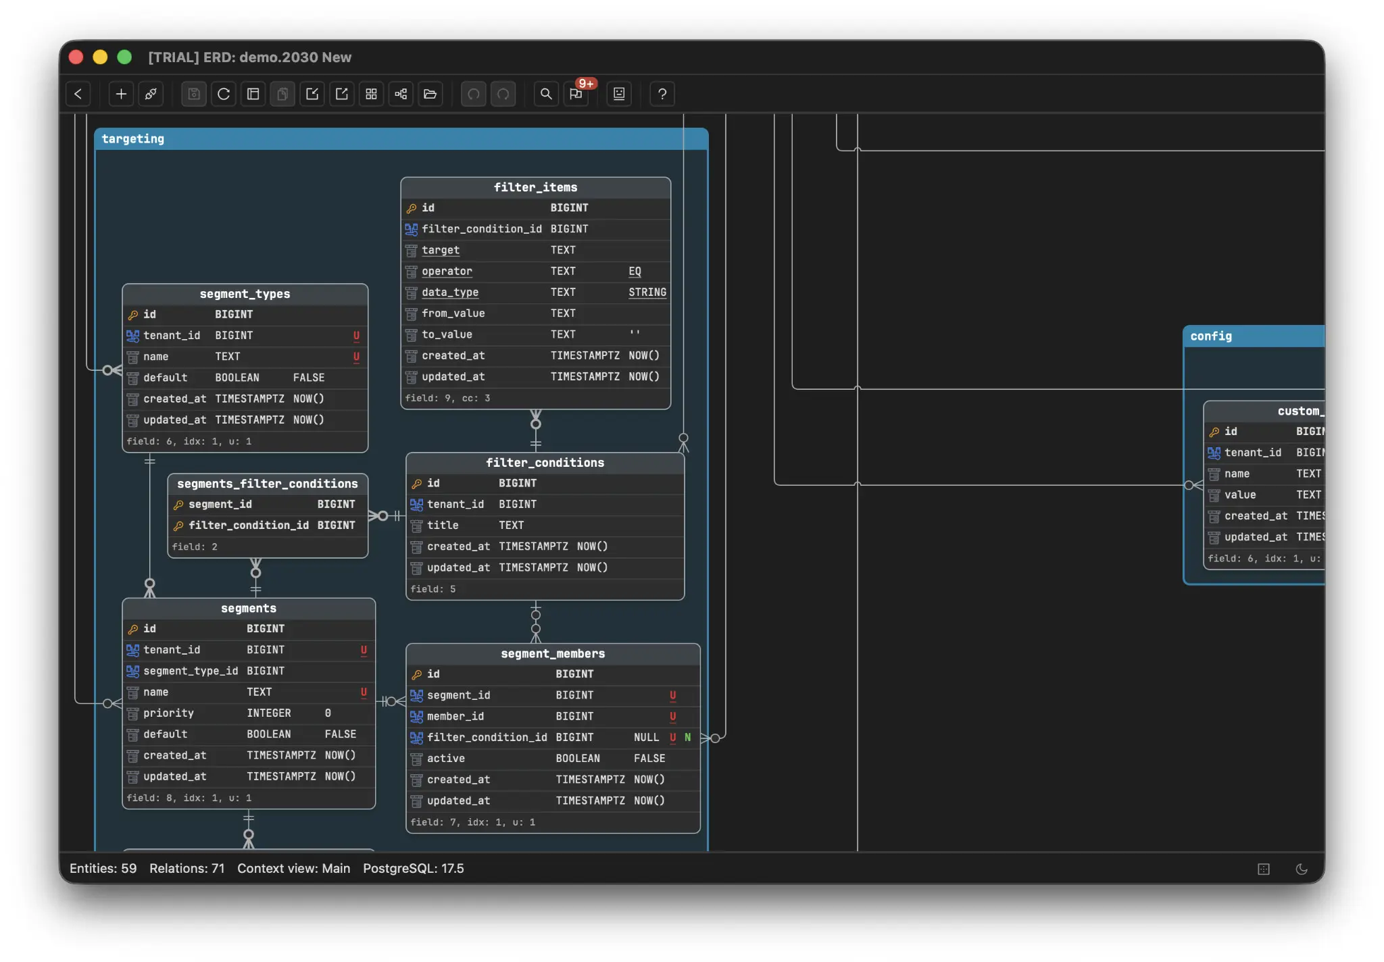Click the table layout toolbar icon
Image resolution: width=1384 pixels, height=962 pixels.
click(253, 94)
